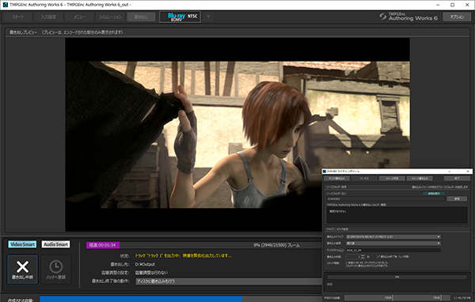This screenshot has height=302, width=475.
Task: Click the 参照 browse button
Action: pos(457,198)
